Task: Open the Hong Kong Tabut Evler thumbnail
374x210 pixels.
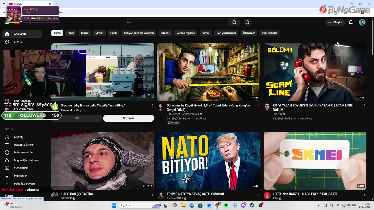Action: 209,72
